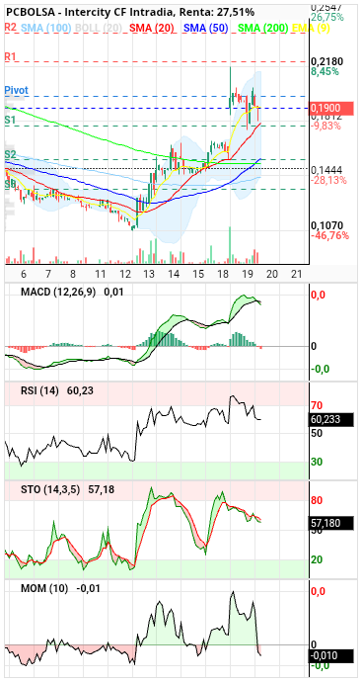Click date 20 on time axis
The height and width of the screenshot is (682, 362).
(x=272, y=275)
